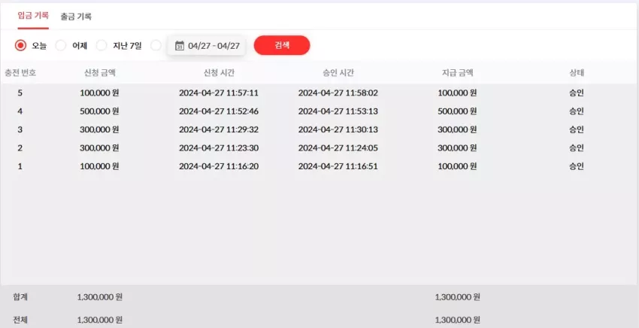The height and width of the screenshot is (328, 639).
Task: Click the 상태 column header
Action: 577,73
